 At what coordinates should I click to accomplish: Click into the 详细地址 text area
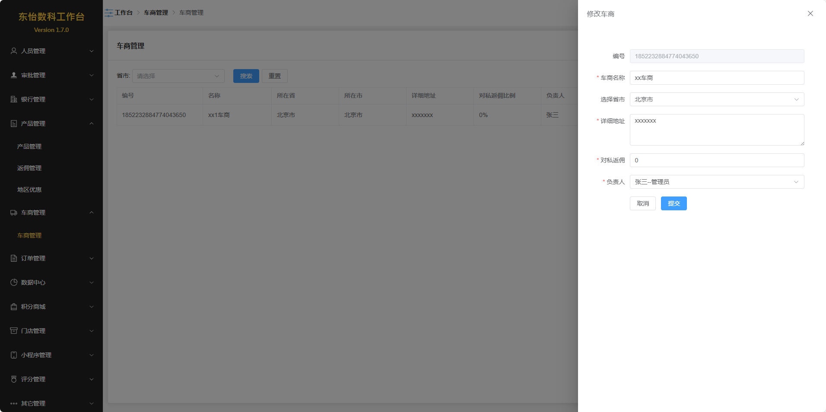(x=716, y=130)
